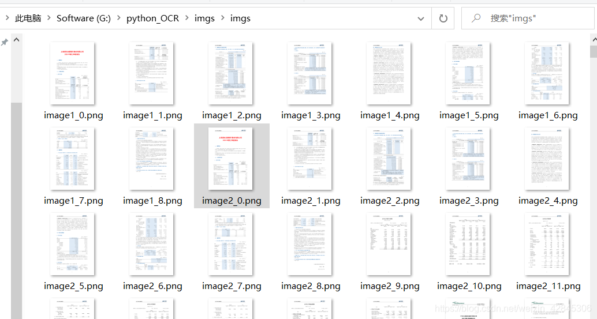Image resolution: width=597 pixels, height=319 pixels.
Task: Navigate to python_OCR breadcrumb
Action: pos(152,18)
